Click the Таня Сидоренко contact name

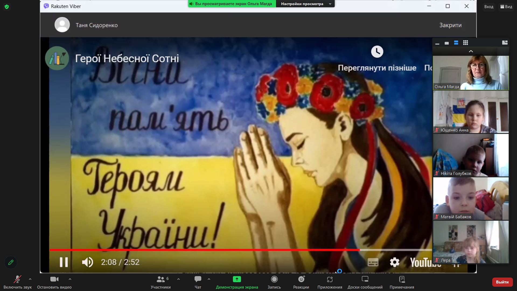(x=97, y=25)
